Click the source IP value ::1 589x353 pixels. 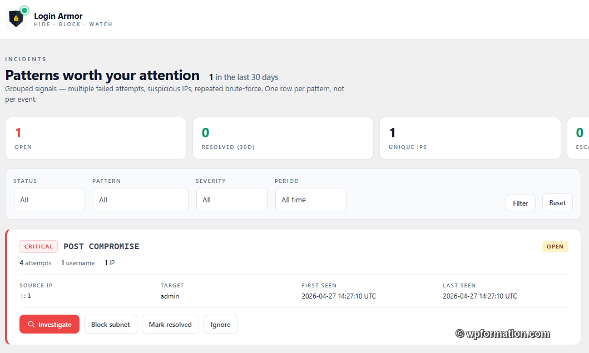[x=26, y=296]
